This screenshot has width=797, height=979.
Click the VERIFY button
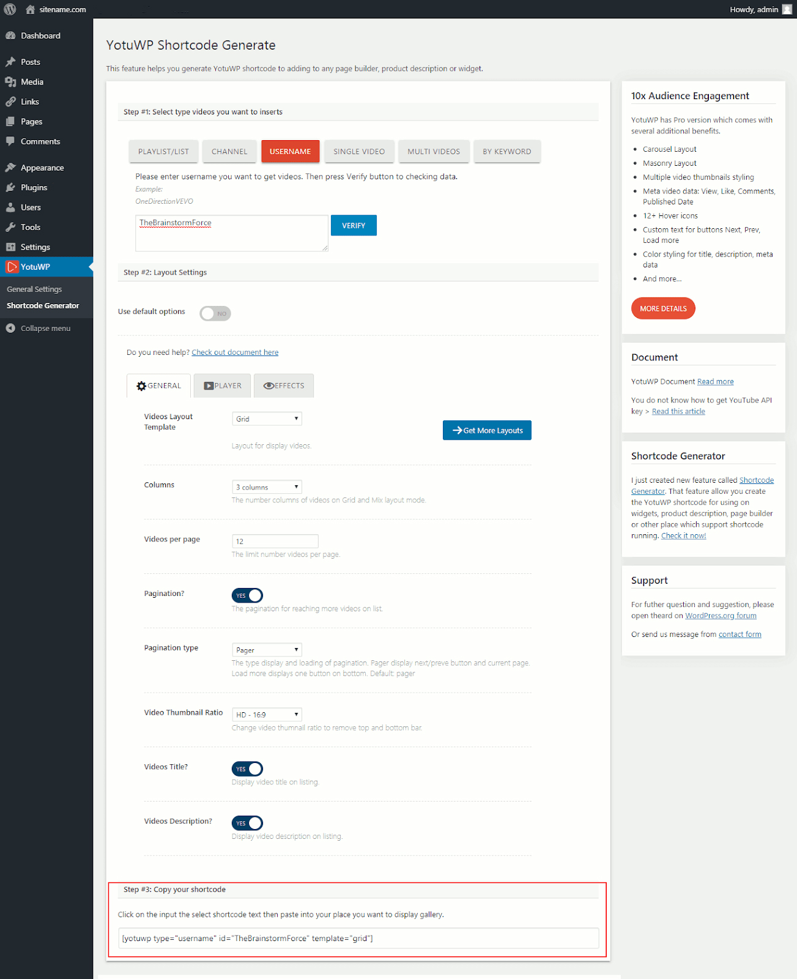click(x=354, y=225)
